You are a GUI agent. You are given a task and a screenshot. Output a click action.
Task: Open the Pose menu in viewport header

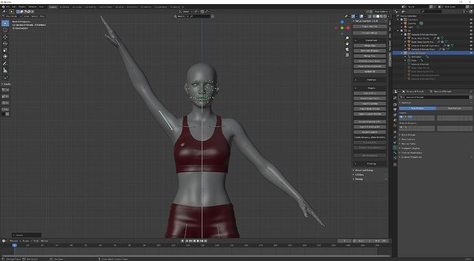point(42,16)
